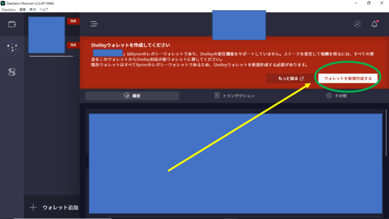
Task: Switch to the その他 tab
Action: coord(337,96)
